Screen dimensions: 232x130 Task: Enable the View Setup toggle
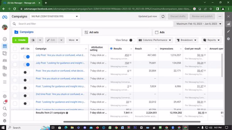[x=132, y=40]
